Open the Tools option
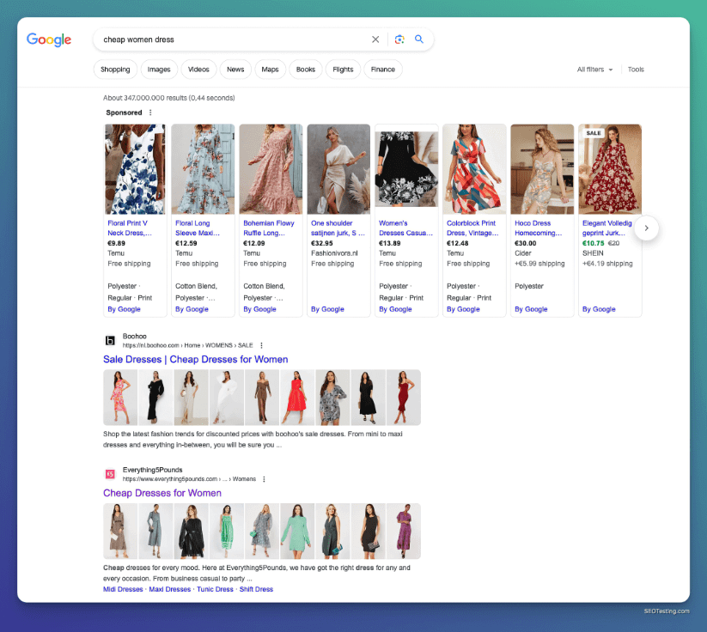This screenshot has width=707, height=632. click(636, 70)
